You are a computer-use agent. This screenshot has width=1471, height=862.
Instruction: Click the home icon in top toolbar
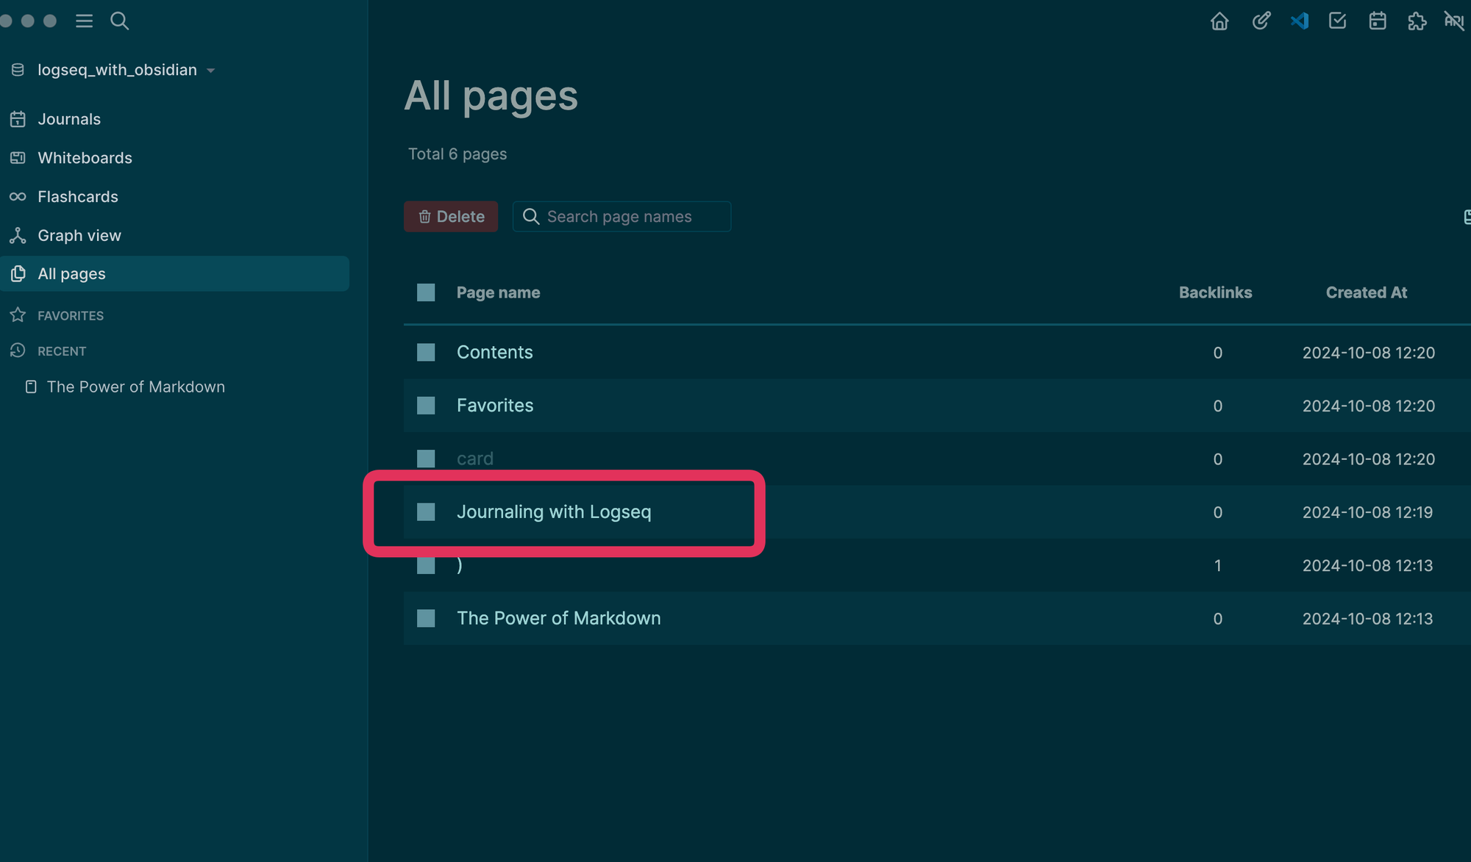click(1219, 21)
